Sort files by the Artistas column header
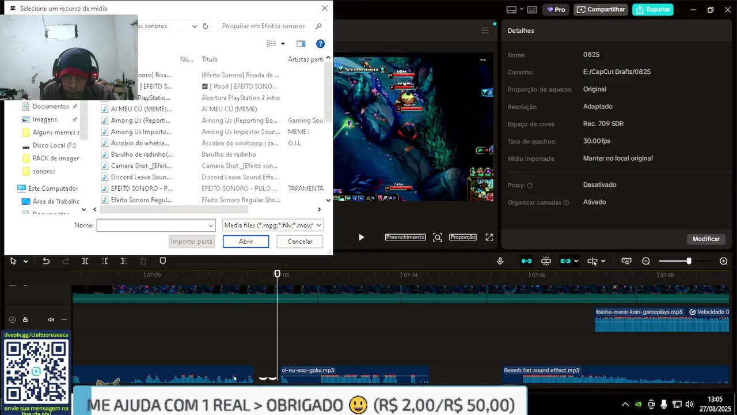Screen dimensions: 737x415 (x=306, y=59)
